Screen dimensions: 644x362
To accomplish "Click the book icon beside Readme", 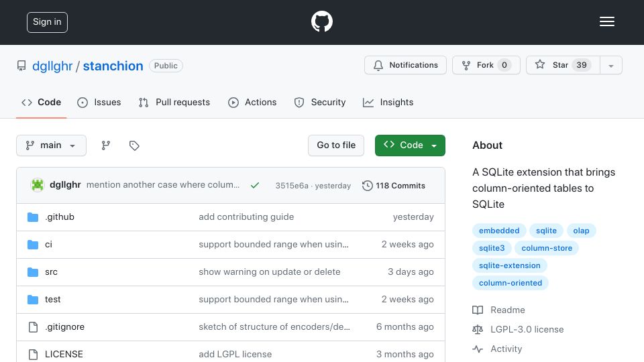I will click(478, 310).
